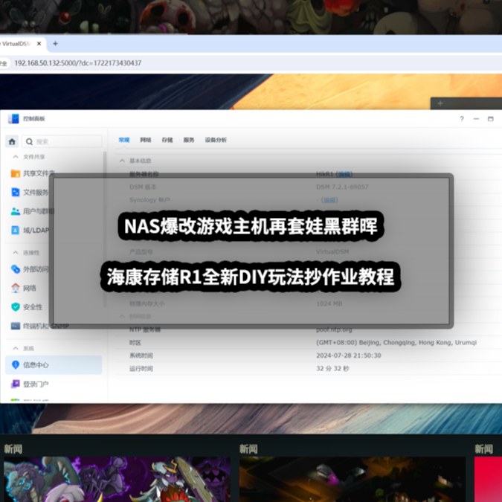Collapse the 基本信息 section

coord(122,161)
